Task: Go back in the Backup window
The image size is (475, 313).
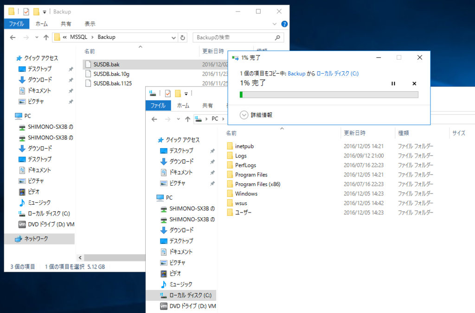Action: click(13, 38)
